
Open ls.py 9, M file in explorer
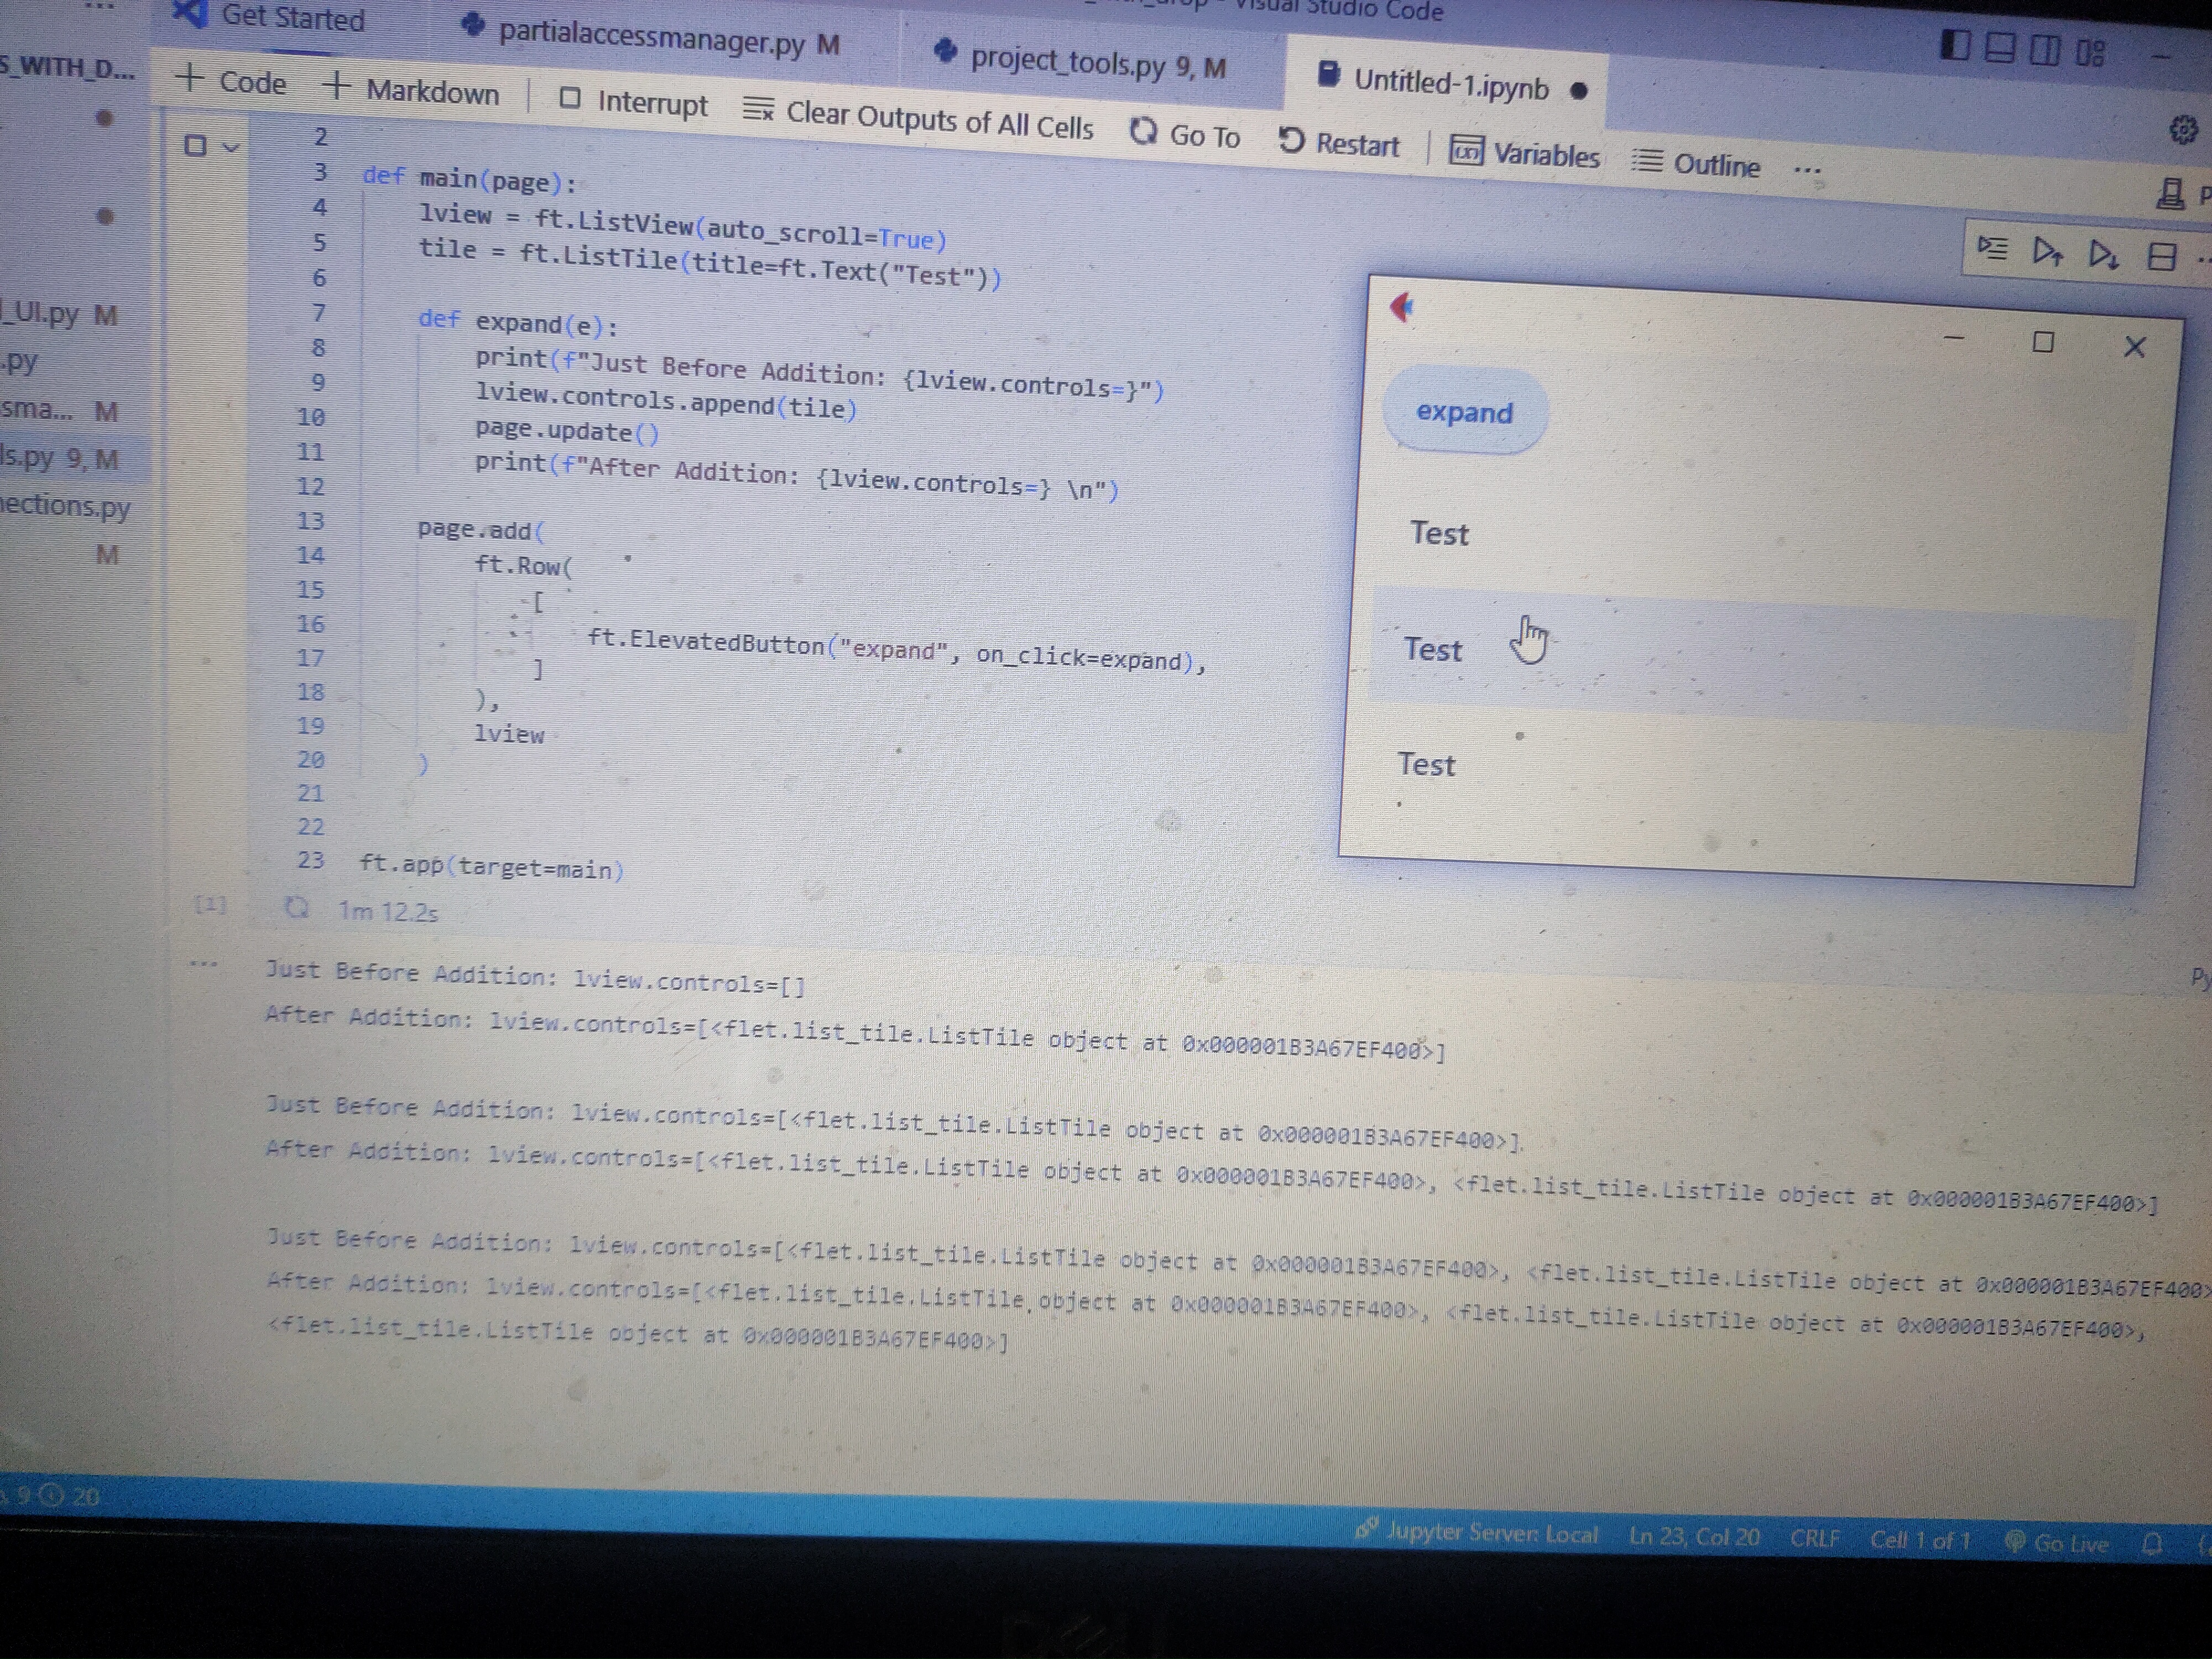(x=60, y=458)
